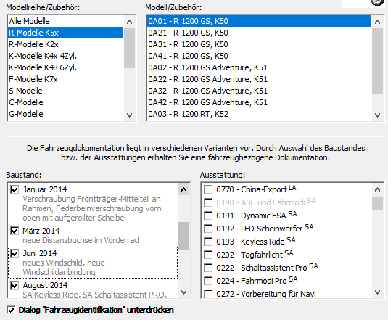Screen dimensions: 388x320
Task: Click down arrow of Ausstattung list scrollbar
Action: (x=377, y=292)
